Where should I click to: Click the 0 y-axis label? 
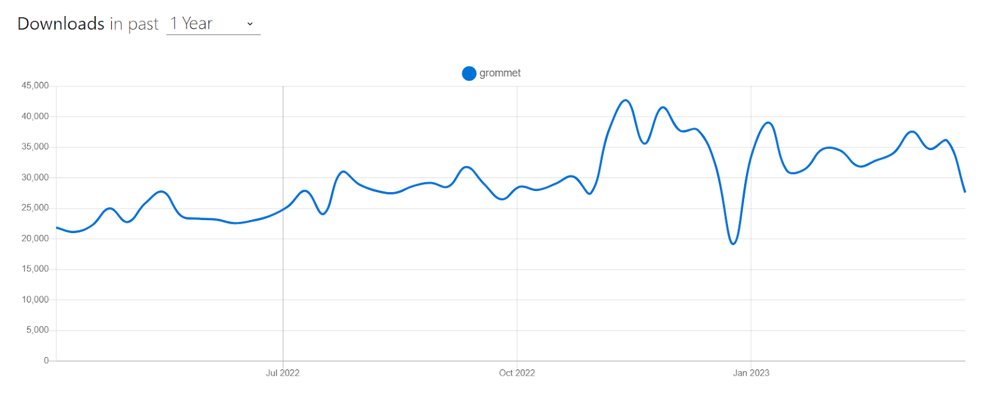click(x=46, y=360)
